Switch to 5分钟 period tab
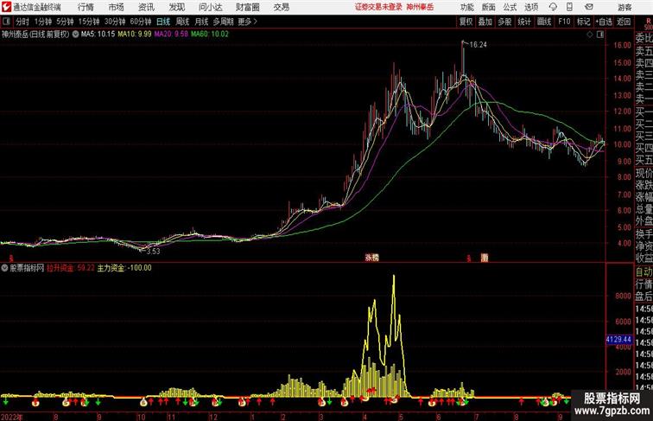The image size is (653, 421). pos(65,22)
